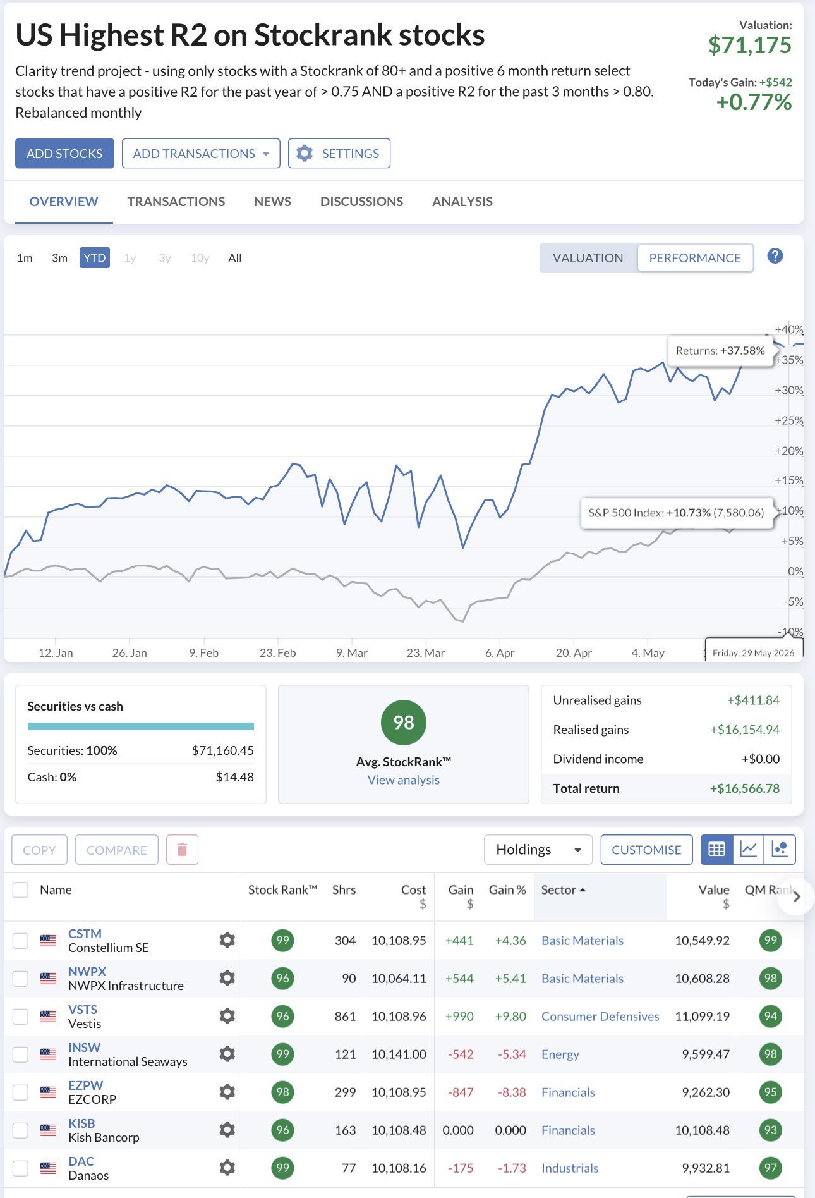
Task: Tick the checkbox for DAC row
Action: pos(21,1168)
